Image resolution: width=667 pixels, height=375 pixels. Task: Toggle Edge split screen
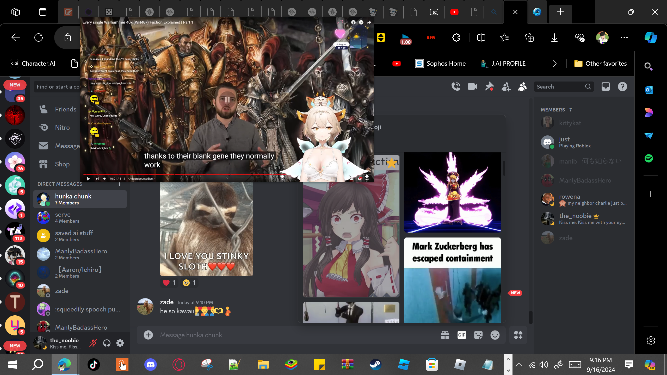(481, 37)
